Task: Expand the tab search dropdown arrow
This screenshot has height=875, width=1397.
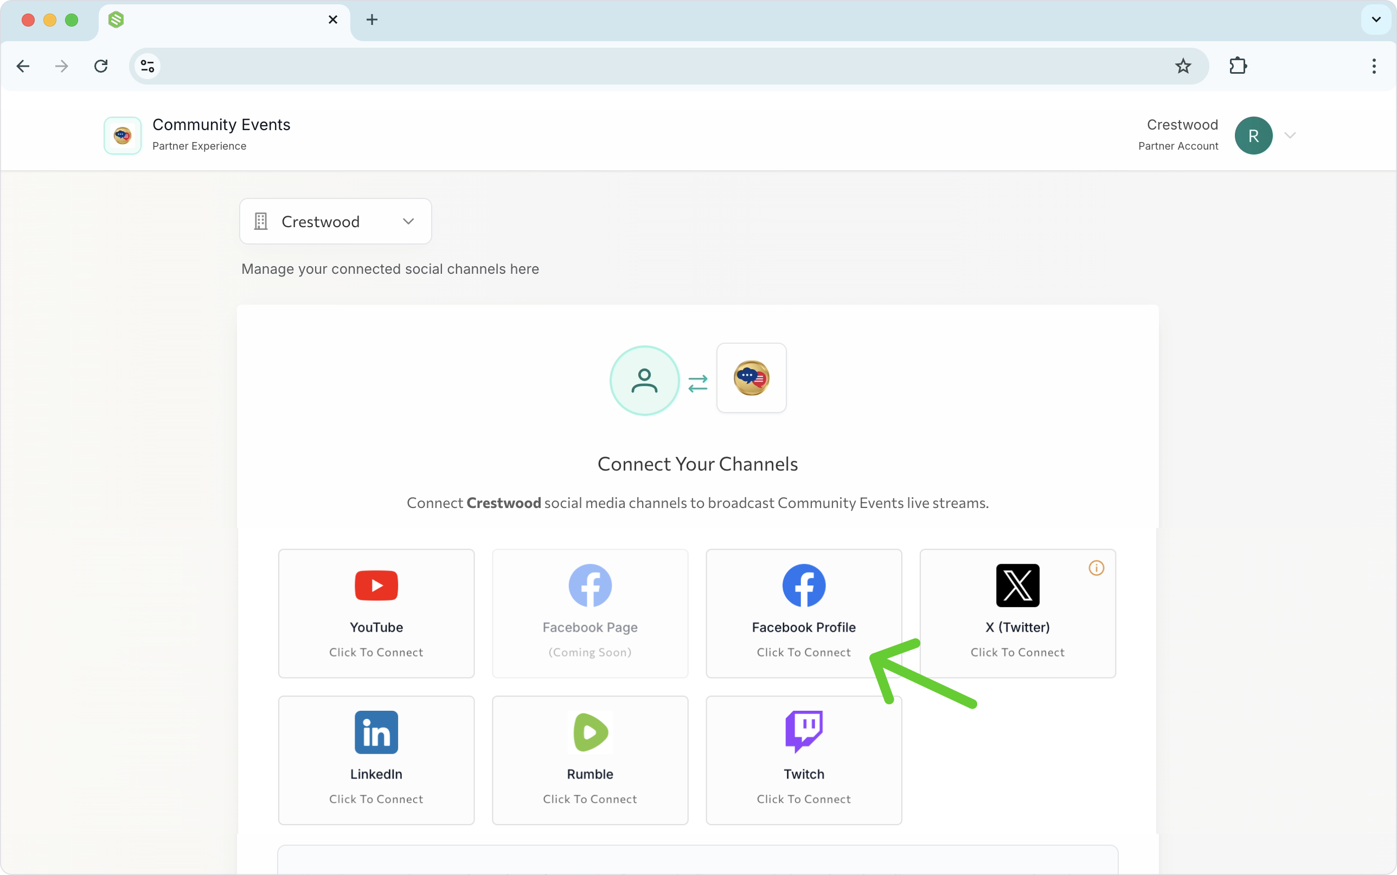Action: [x=1376, y=20]
